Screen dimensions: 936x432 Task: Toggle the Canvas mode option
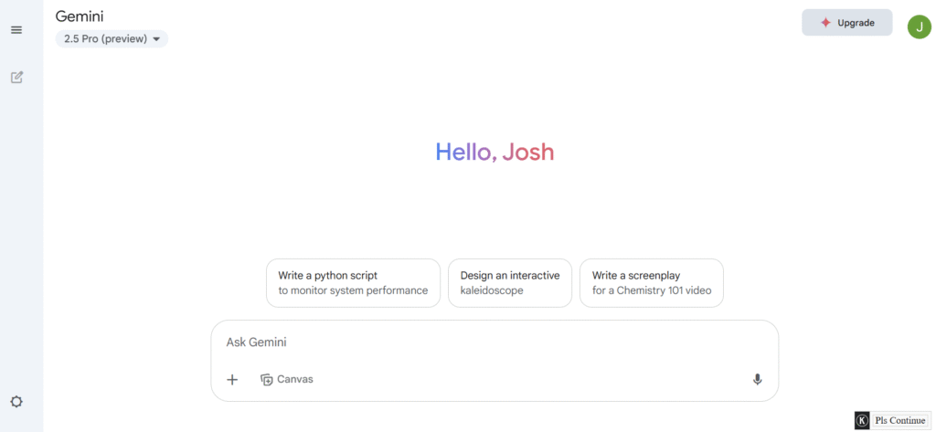pyautogui.click(x=286, y=380)
